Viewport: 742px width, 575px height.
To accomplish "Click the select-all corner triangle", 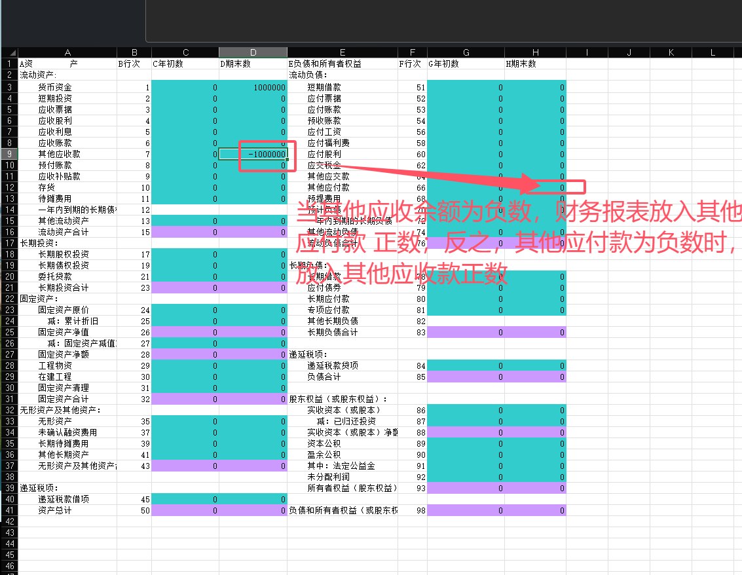I will [9, 52].
